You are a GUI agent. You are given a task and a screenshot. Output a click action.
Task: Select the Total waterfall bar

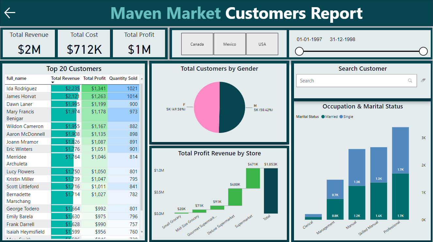coord(271,191)
